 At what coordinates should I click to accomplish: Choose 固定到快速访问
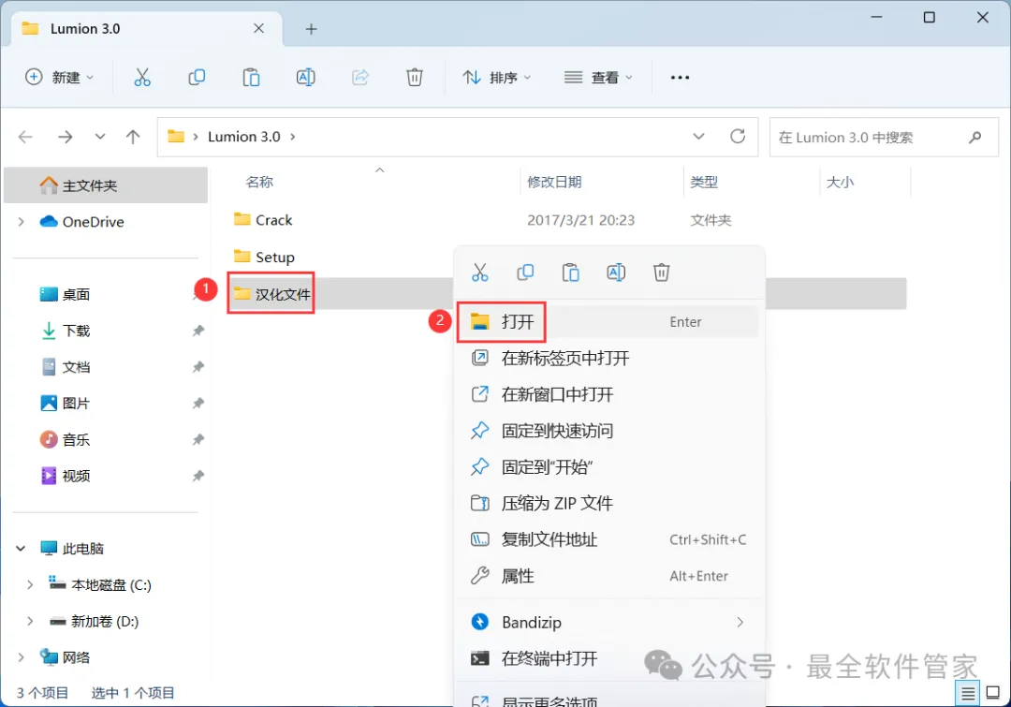(608, 431)
